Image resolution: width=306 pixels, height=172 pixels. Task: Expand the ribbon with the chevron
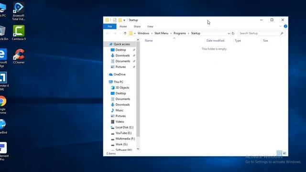[x=280, y=26]
